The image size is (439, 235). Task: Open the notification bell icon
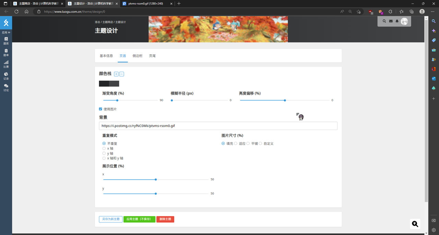397,21
